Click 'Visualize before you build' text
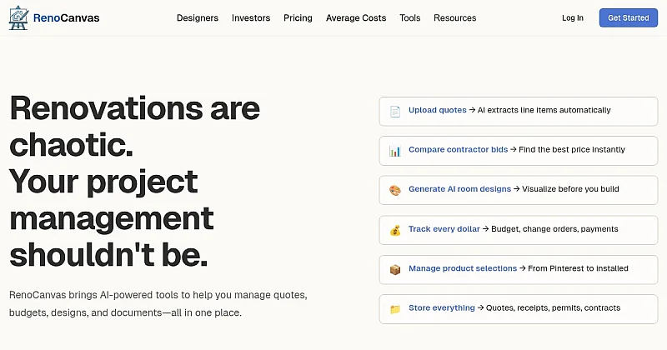The image size is (667, 350). (x=570, y=189)
